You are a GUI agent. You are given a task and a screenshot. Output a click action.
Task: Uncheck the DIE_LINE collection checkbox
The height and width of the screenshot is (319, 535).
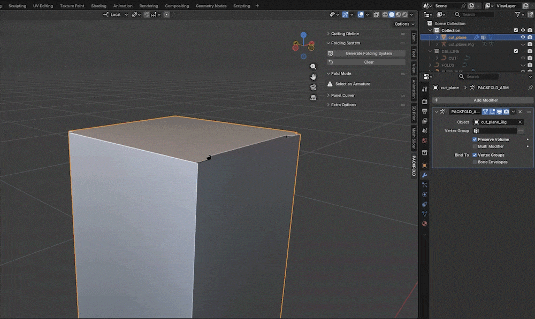click(x=516, y=51)
